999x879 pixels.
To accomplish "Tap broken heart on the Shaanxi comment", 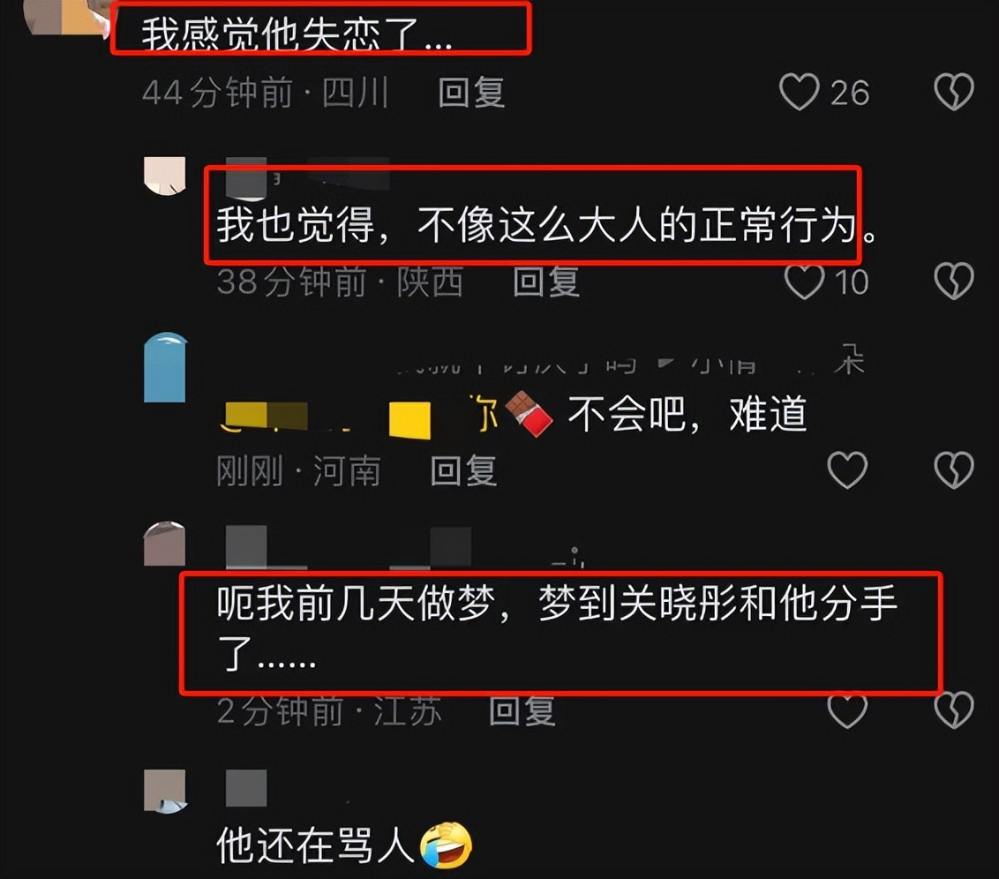I will coord(954,281).
